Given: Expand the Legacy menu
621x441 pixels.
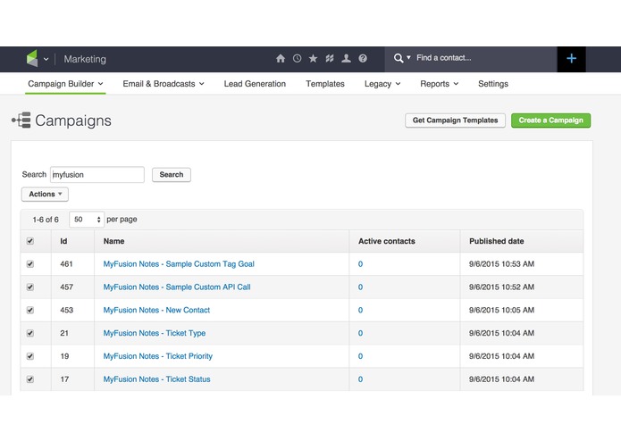Looking at the screenshot, I should pos(382,84).
